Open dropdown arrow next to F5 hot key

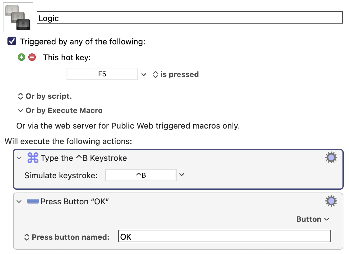click(x=144, y=75)
